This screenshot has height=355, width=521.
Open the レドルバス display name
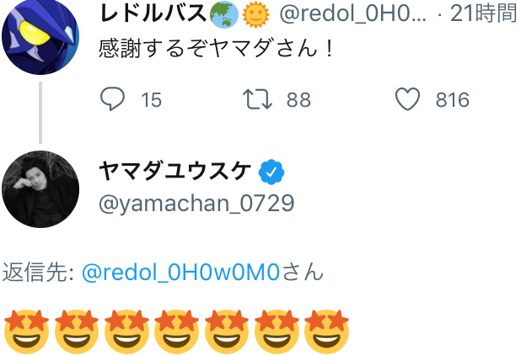click(x=153, y=14)
